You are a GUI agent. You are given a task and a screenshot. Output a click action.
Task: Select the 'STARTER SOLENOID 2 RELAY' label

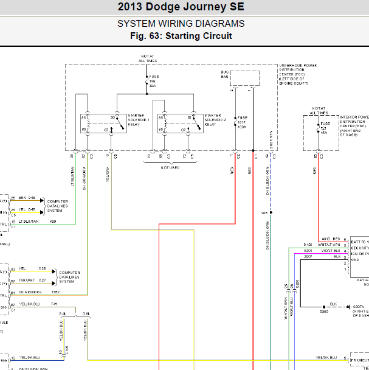click(x=215, y=120)
